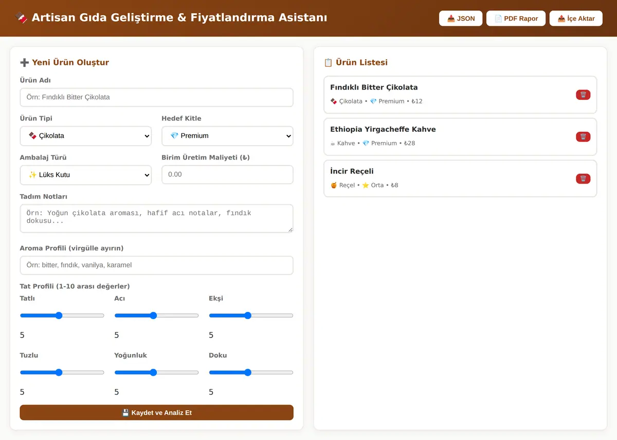The image size is (617, 440).
Task: Click the Kahve • Premium • ₺28 details line
Action: click(373, 143)
